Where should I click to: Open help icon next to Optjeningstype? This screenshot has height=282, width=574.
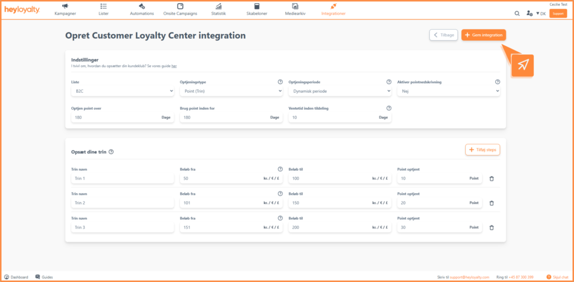click(x=280, y=82)
